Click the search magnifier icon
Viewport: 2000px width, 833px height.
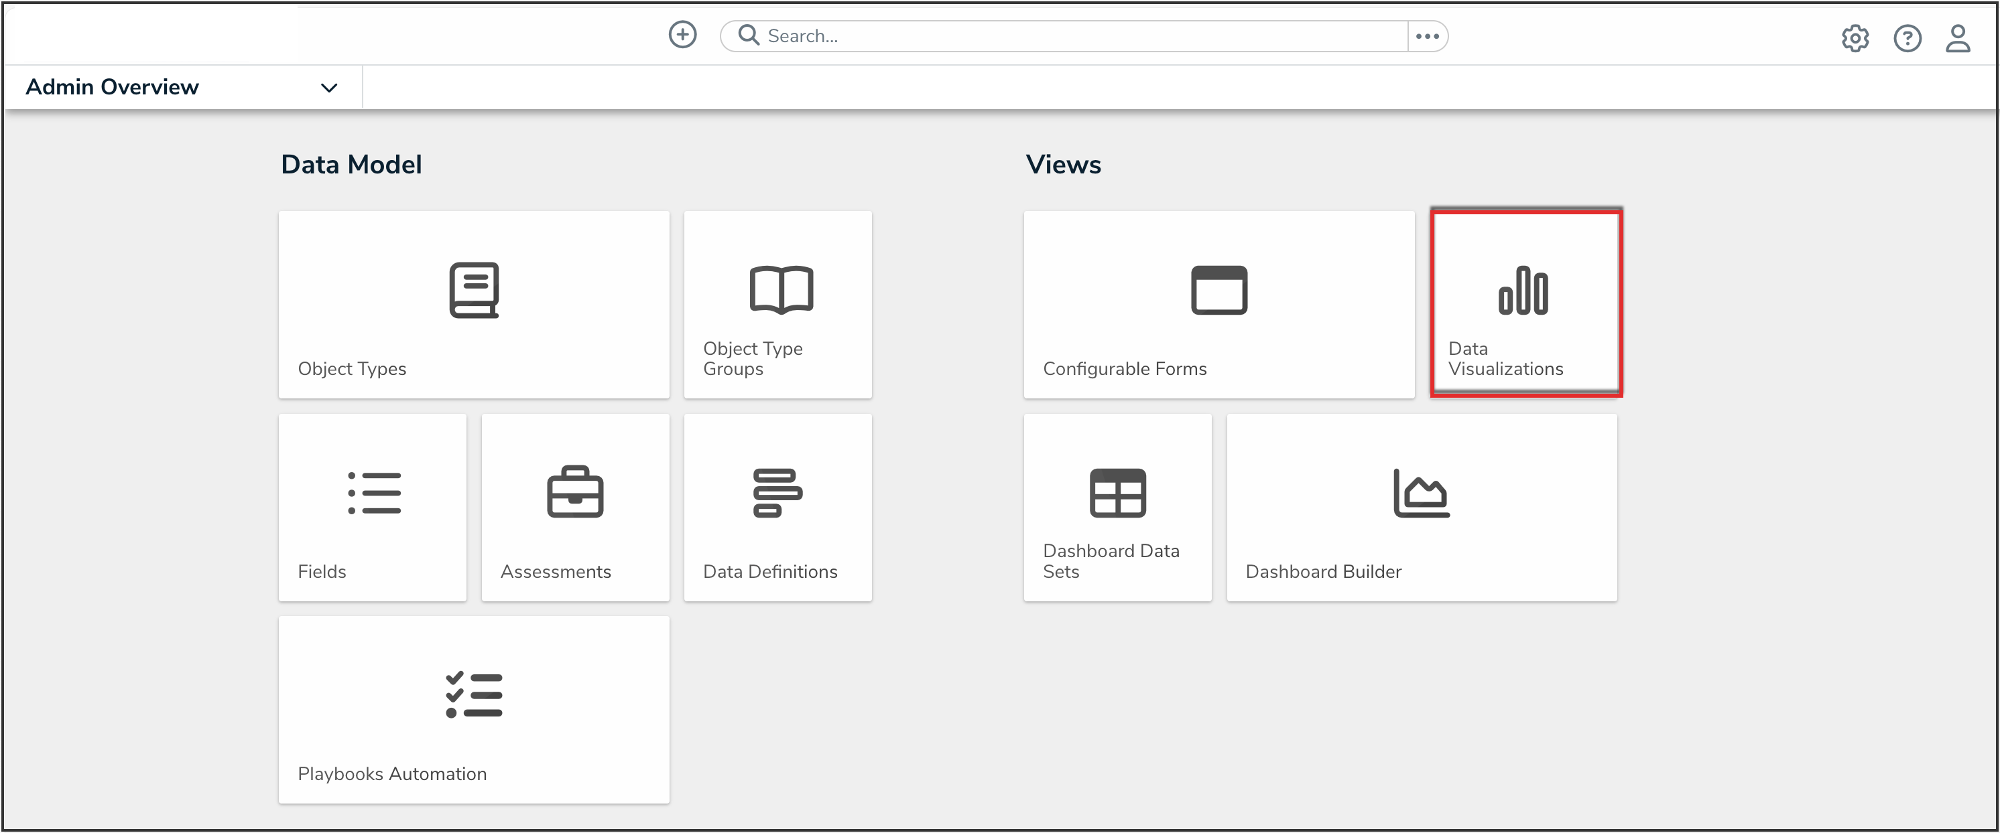tap(748, 35)
